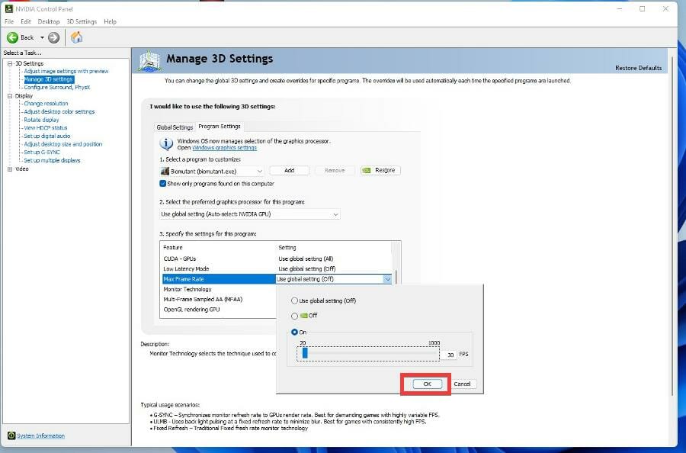Open Change resolution page
Screen dimensions: 686x453
tap(46, 104)
